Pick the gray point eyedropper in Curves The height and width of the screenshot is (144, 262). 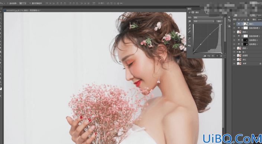tap(189, 28)
